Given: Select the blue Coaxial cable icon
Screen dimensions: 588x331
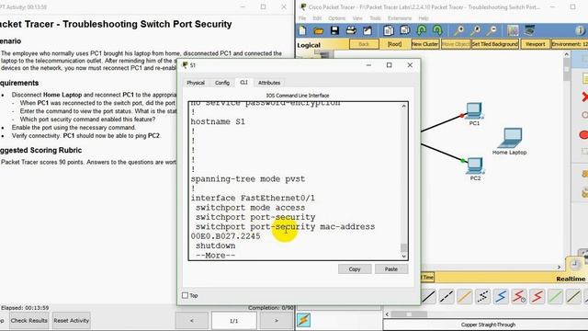Looking at the screenshot, I should point(501,297).
